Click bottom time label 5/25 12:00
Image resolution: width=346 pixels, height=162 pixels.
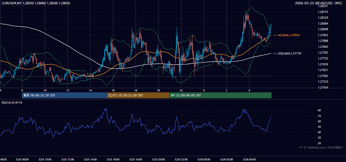click(68, 159)
